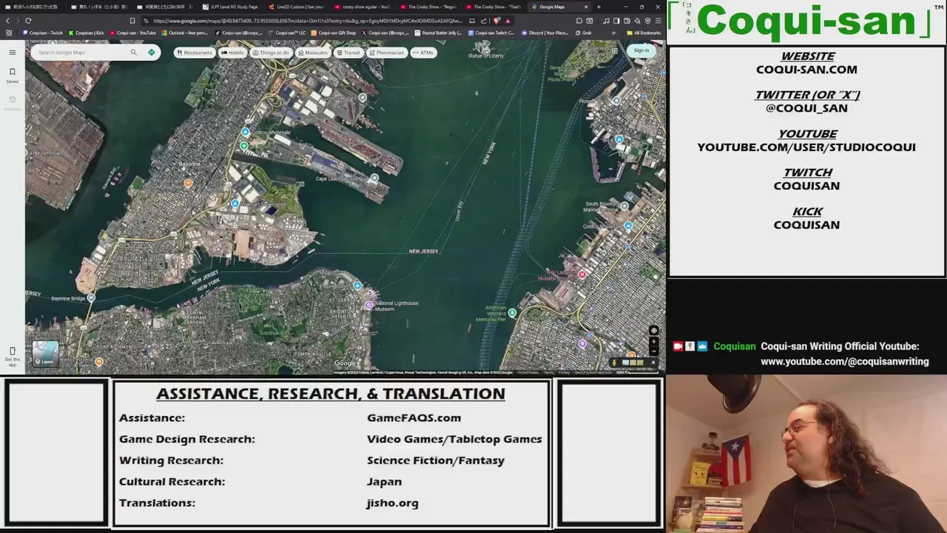
Task: Filter map by Restaurants
Action: pyautogui.click(x=195, y=53)
